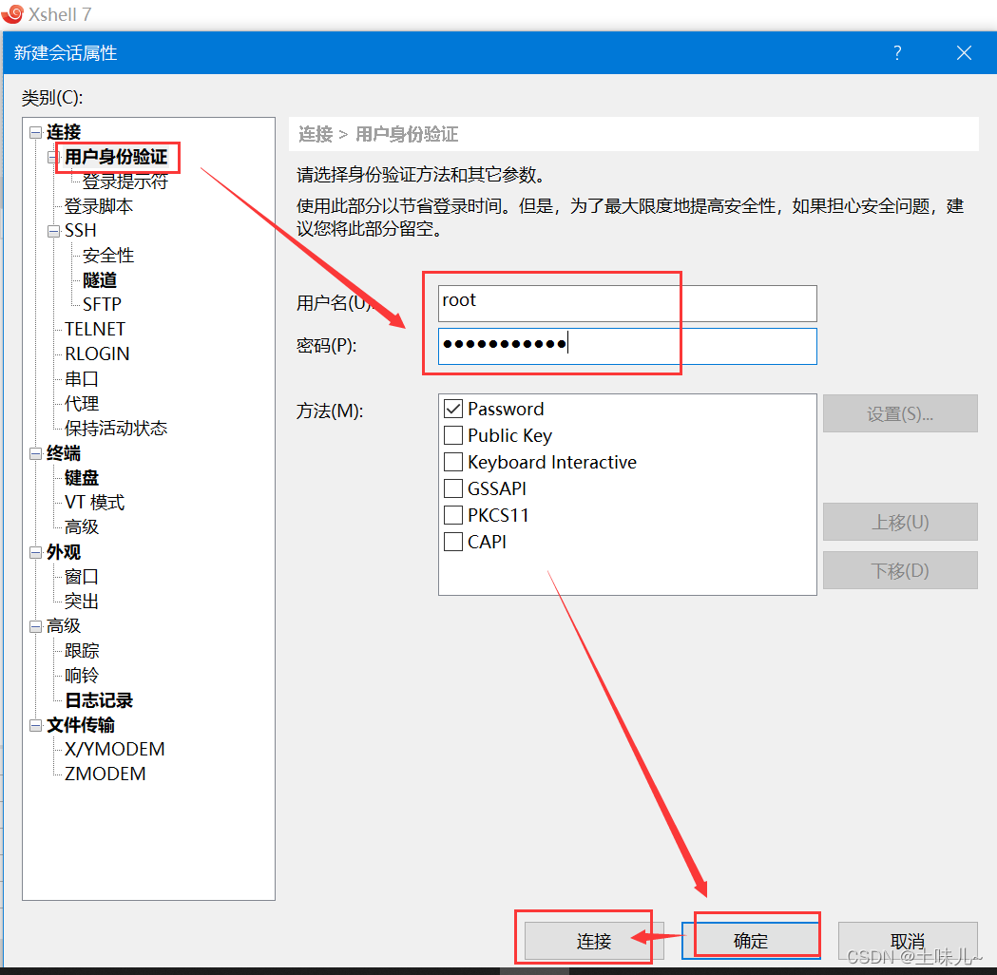
Task: Select TELNET in the tree
Action: (95, 329)
